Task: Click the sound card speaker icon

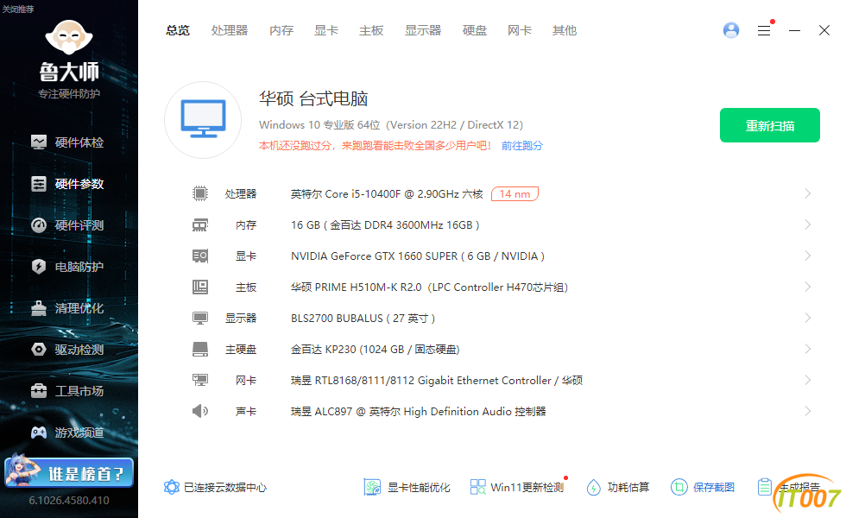Action: [x=200, y=411]
